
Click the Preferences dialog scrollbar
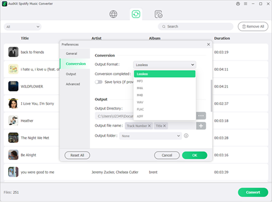[211, 96]
